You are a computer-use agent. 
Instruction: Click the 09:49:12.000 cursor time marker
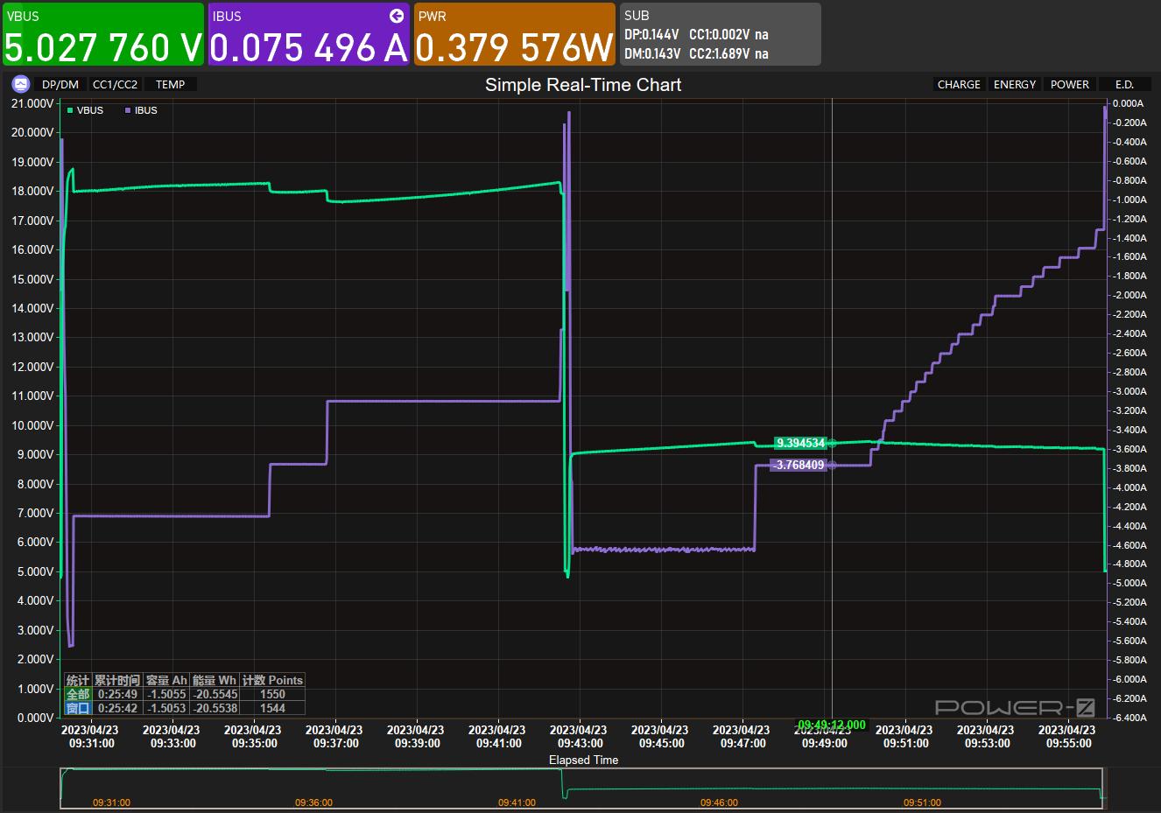831,725
